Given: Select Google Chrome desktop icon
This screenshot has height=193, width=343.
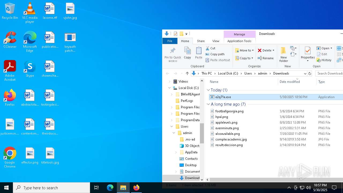Looking at the screenshot, I should click(x=10, y=158).
